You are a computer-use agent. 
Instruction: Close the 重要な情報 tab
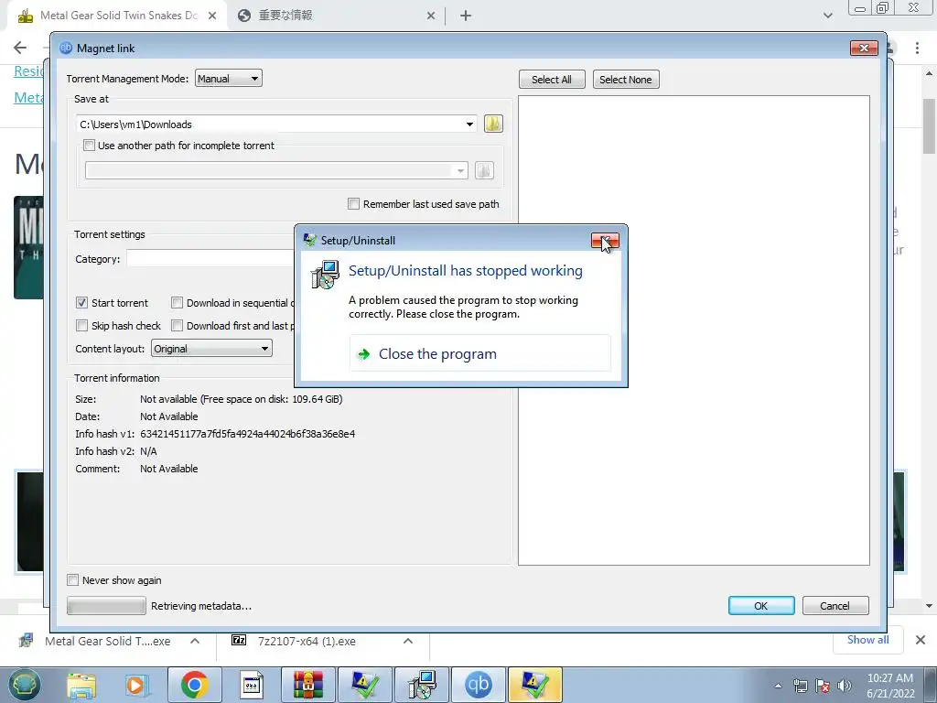point(431,16)
